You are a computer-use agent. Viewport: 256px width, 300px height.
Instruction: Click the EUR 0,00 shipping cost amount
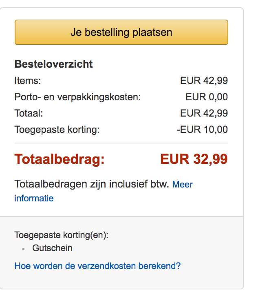point(206,97)
